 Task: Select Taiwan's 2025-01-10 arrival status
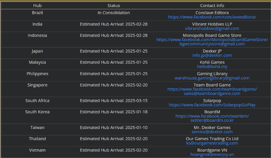(114, 128)
